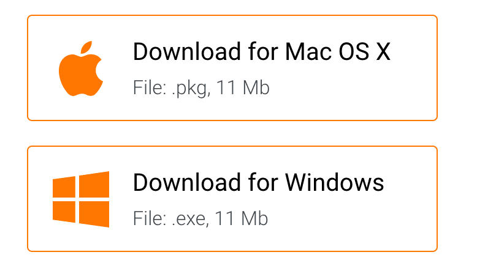Tap the Apple symbol in the Mac card
The height and width of the screenshot is (263, 477).
click(x=80, y=69)
